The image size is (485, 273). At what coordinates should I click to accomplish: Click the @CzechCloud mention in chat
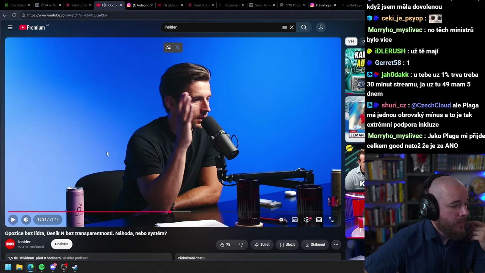click(431, 105)
